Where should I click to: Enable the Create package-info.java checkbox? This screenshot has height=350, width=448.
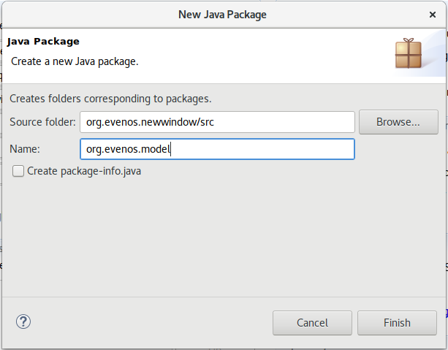coord(18,171)
